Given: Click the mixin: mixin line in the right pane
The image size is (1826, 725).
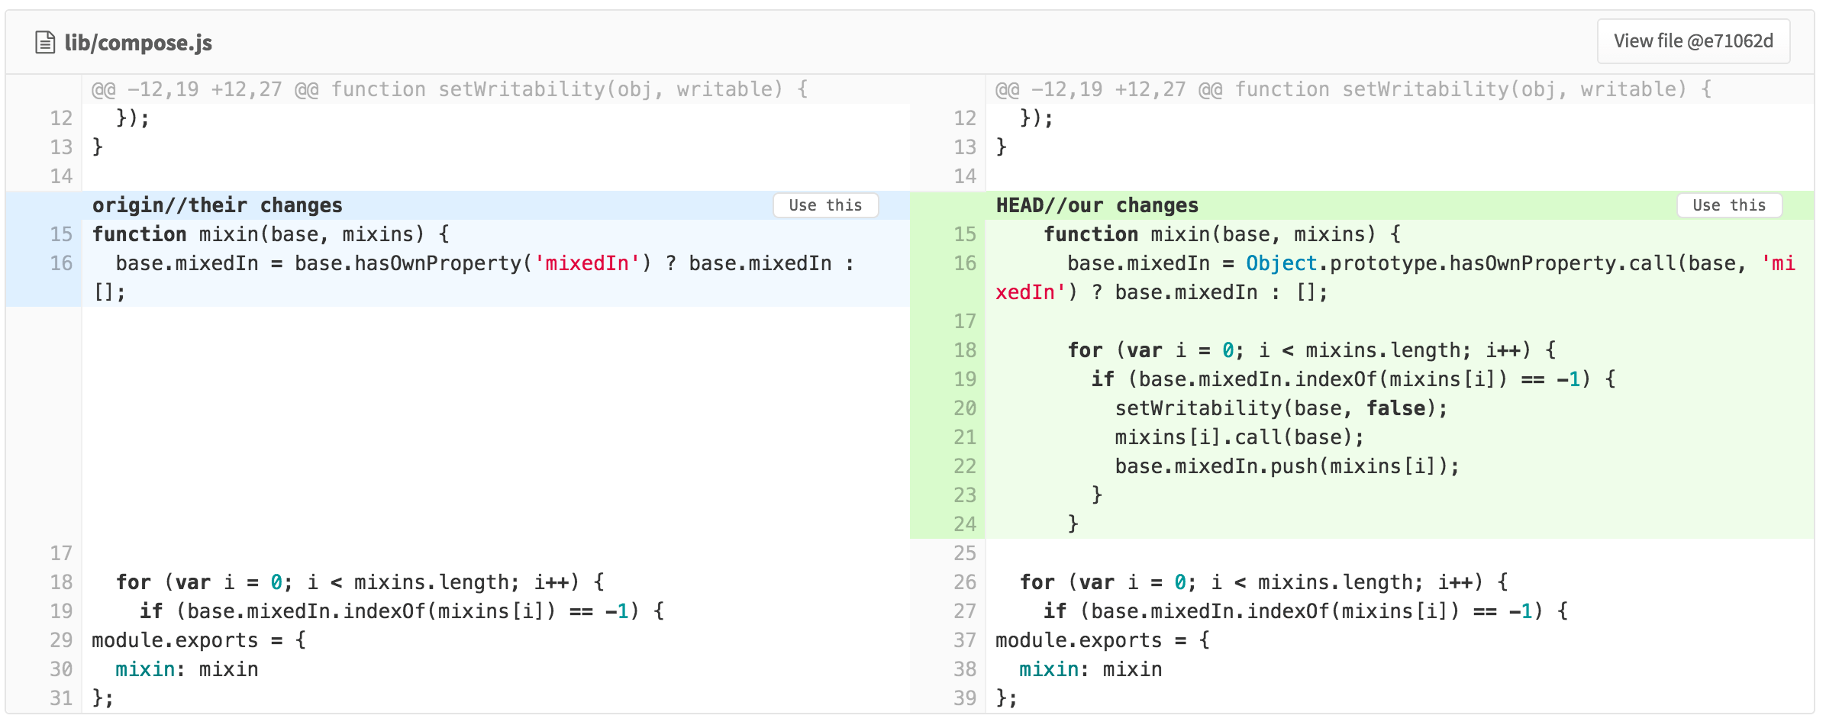Looking at the screenshot, I should coord(1092,669).
